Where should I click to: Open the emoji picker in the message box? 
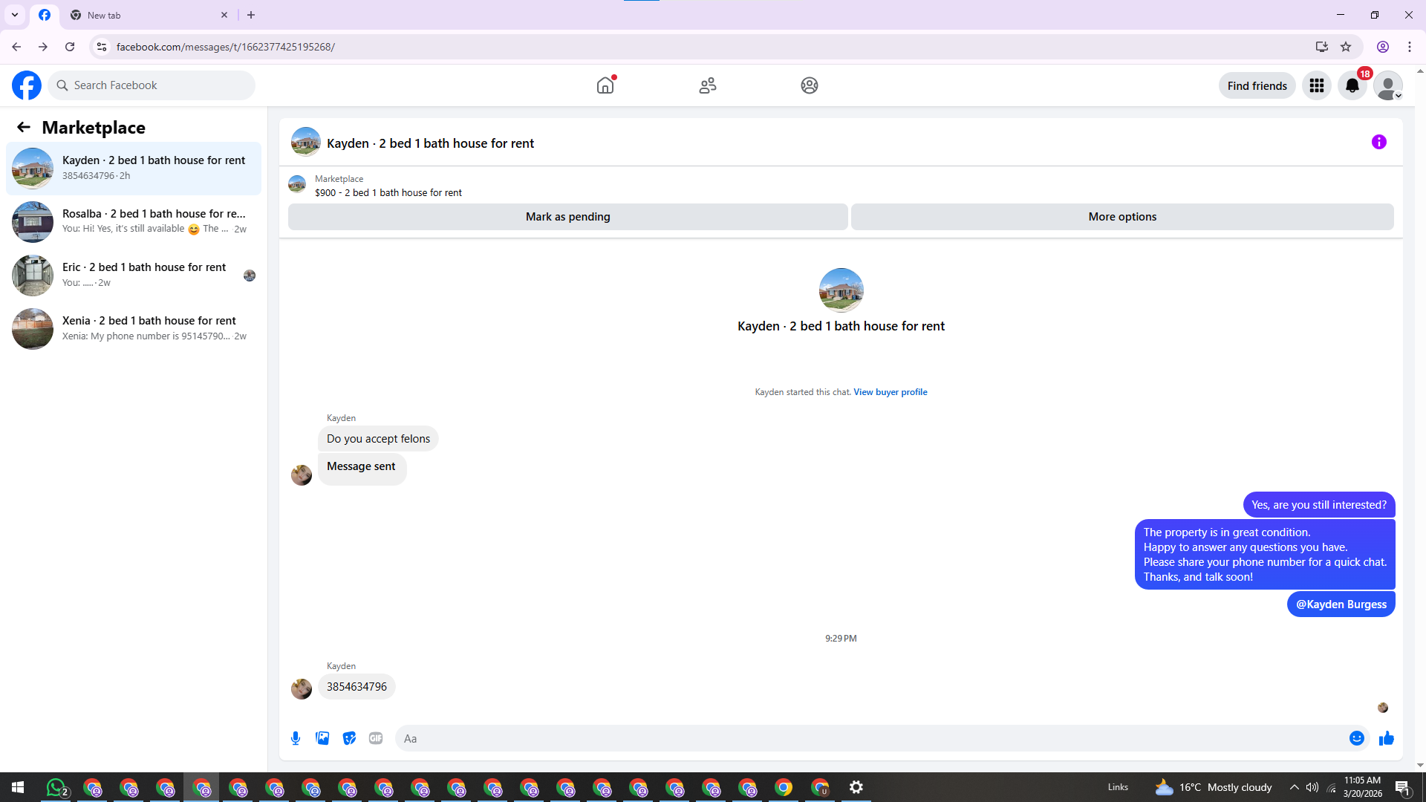pyautogui.click(x=1356, y=738)
